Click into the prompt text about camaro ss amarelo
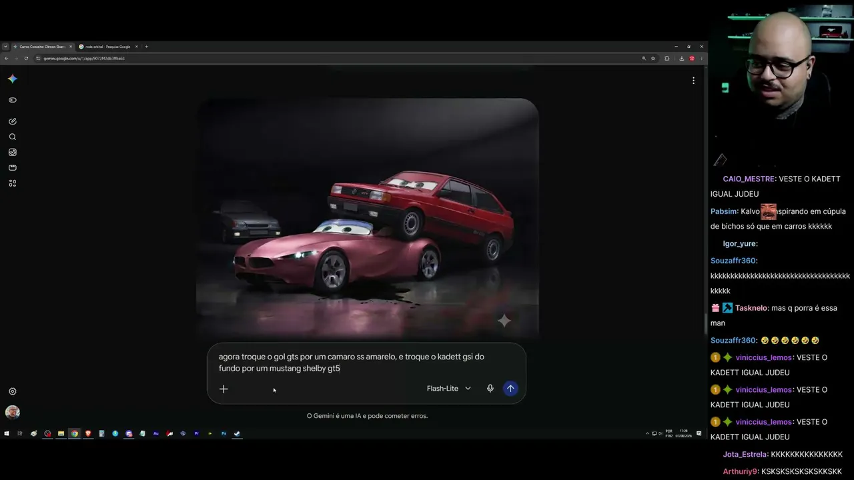 (352, 363)
